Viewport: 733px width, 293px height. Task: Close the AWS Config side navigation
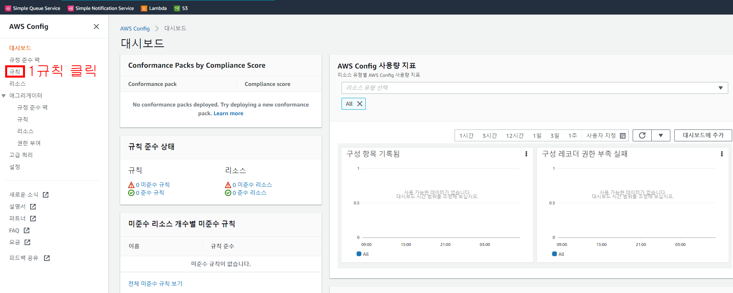click(96, 27)
